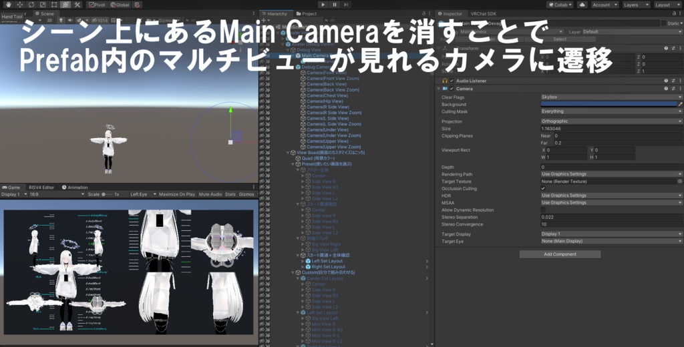Viewport: 684px width, 347px height.
Task: Select the Move tool
Action: click(x=20, y=5)
